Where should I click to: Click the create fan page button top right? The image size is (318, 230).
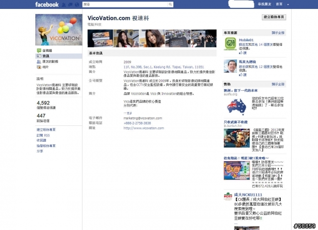[274, 17]
